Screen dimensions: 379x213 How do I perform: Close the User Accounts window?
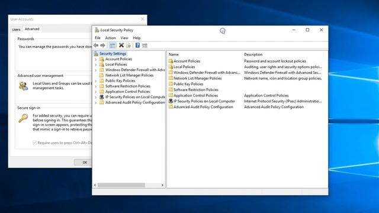(x=142, y=19)
